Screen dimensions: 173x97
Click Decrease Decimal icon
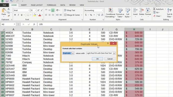click(x=102, y=15)
